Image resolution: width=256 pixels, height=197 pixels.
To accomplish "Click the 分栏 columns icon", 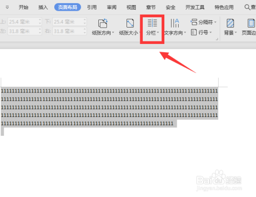I will click(x=152, y=23).
